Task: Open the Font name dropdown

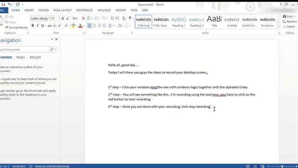Action: click(x=49, y=18)
